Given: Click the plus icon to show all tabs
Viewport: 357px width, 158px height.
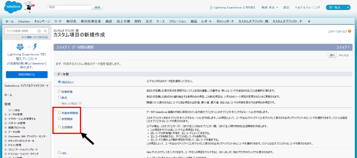Looking at the screenshot, I should tap(309, 21).
